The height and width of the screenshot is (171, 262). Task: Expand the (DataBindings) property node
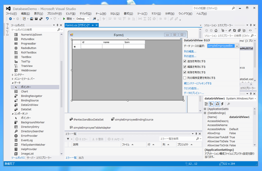pyautogui.click(x=205, y=113)
